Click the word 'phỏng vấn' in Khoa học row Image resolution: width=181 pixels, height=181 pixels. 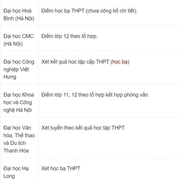click(x=137, y=95)
